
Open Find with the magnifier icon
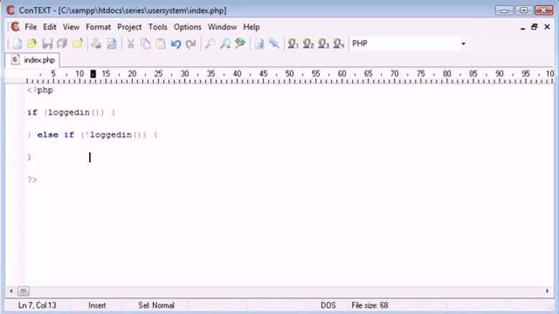pos(210,44)
